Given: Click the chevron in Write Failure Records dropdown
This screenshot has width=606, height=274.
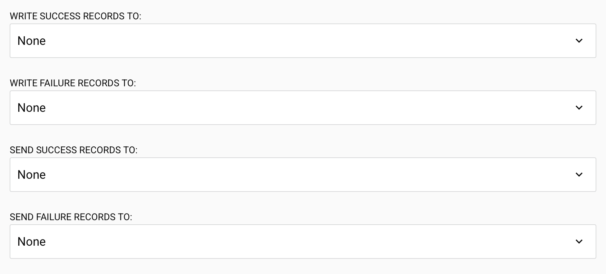Looking at the screenshot, I should pos(579,108).
